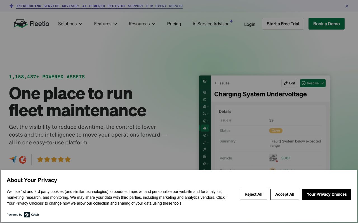Click Start a Free Trial button
Screen dimensions: 358x223
[x=283, y=24]
